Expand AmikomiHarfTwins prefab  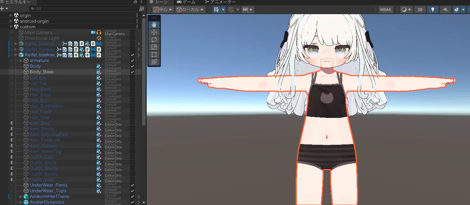click(x=21, y=197)
